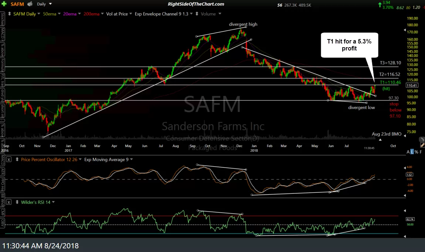Open the pencil drawing tools icon
This screenshot has height=252, width=425.
tap(422, 145)
